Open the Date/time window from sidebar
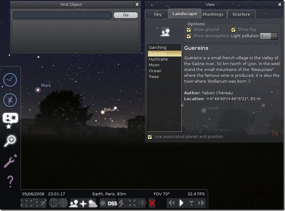This screenshot has height=211, width=285. (10, 80)
